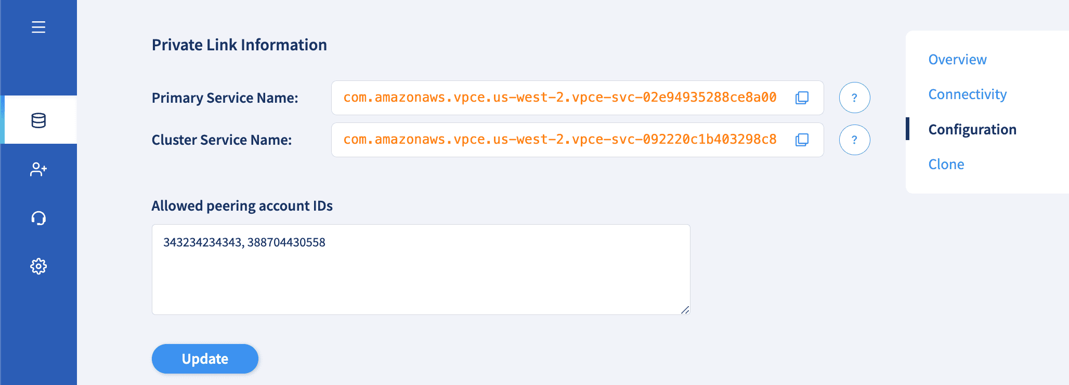Click into the Allowed peering account IDs textarea
This screenshot has height=385, width=1069.
[421, 269]
